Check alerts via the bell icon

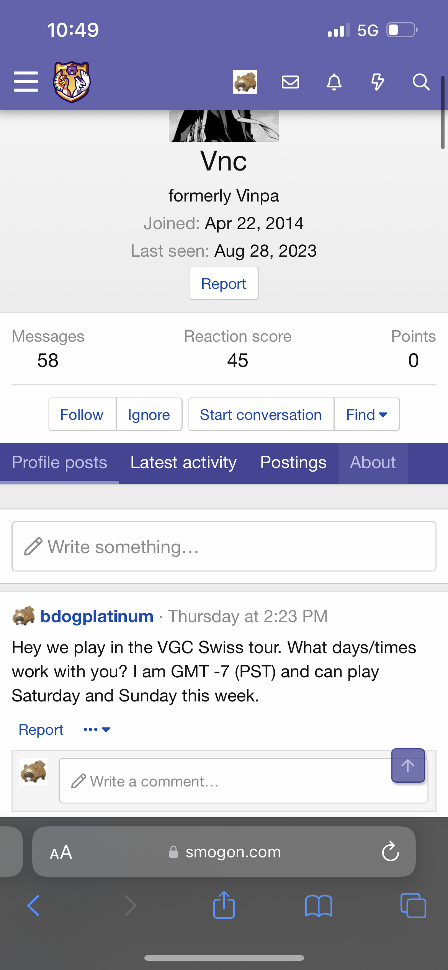point(334,82)
